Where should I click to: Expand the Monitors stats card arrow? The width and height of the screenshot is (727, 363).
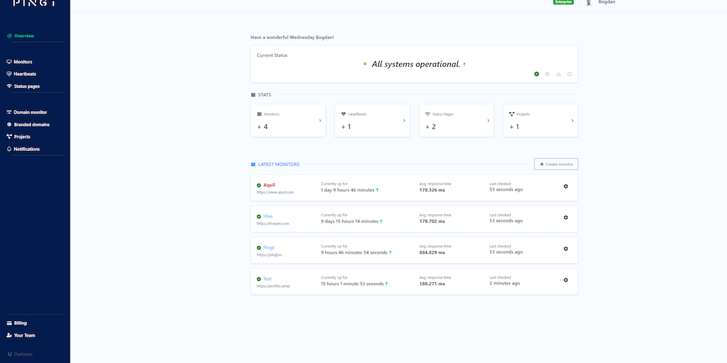tap(320, 121)
